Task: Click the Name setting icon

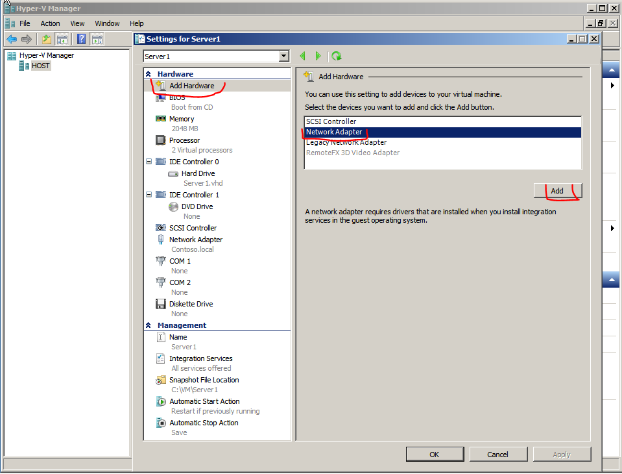Action: coord(160,338)
